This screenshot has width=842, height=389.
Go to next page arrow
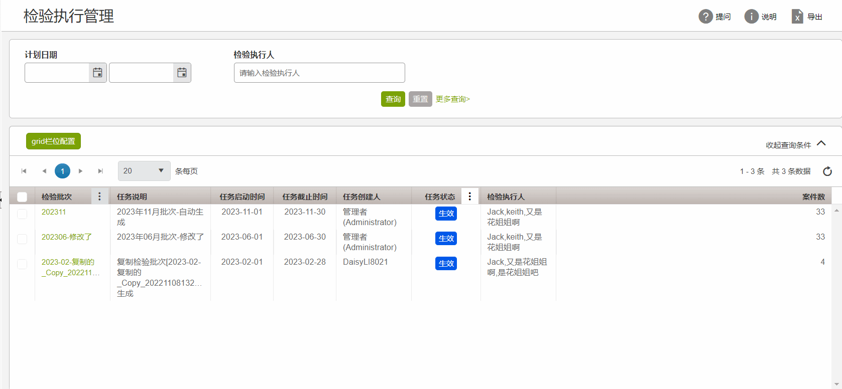click(x=80, y=171)
